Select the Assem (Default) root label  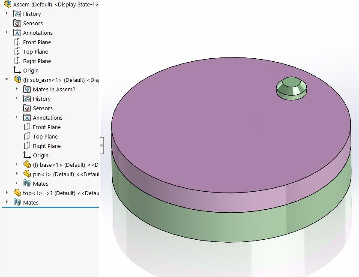pyautogui.click(x=56, y=5)
